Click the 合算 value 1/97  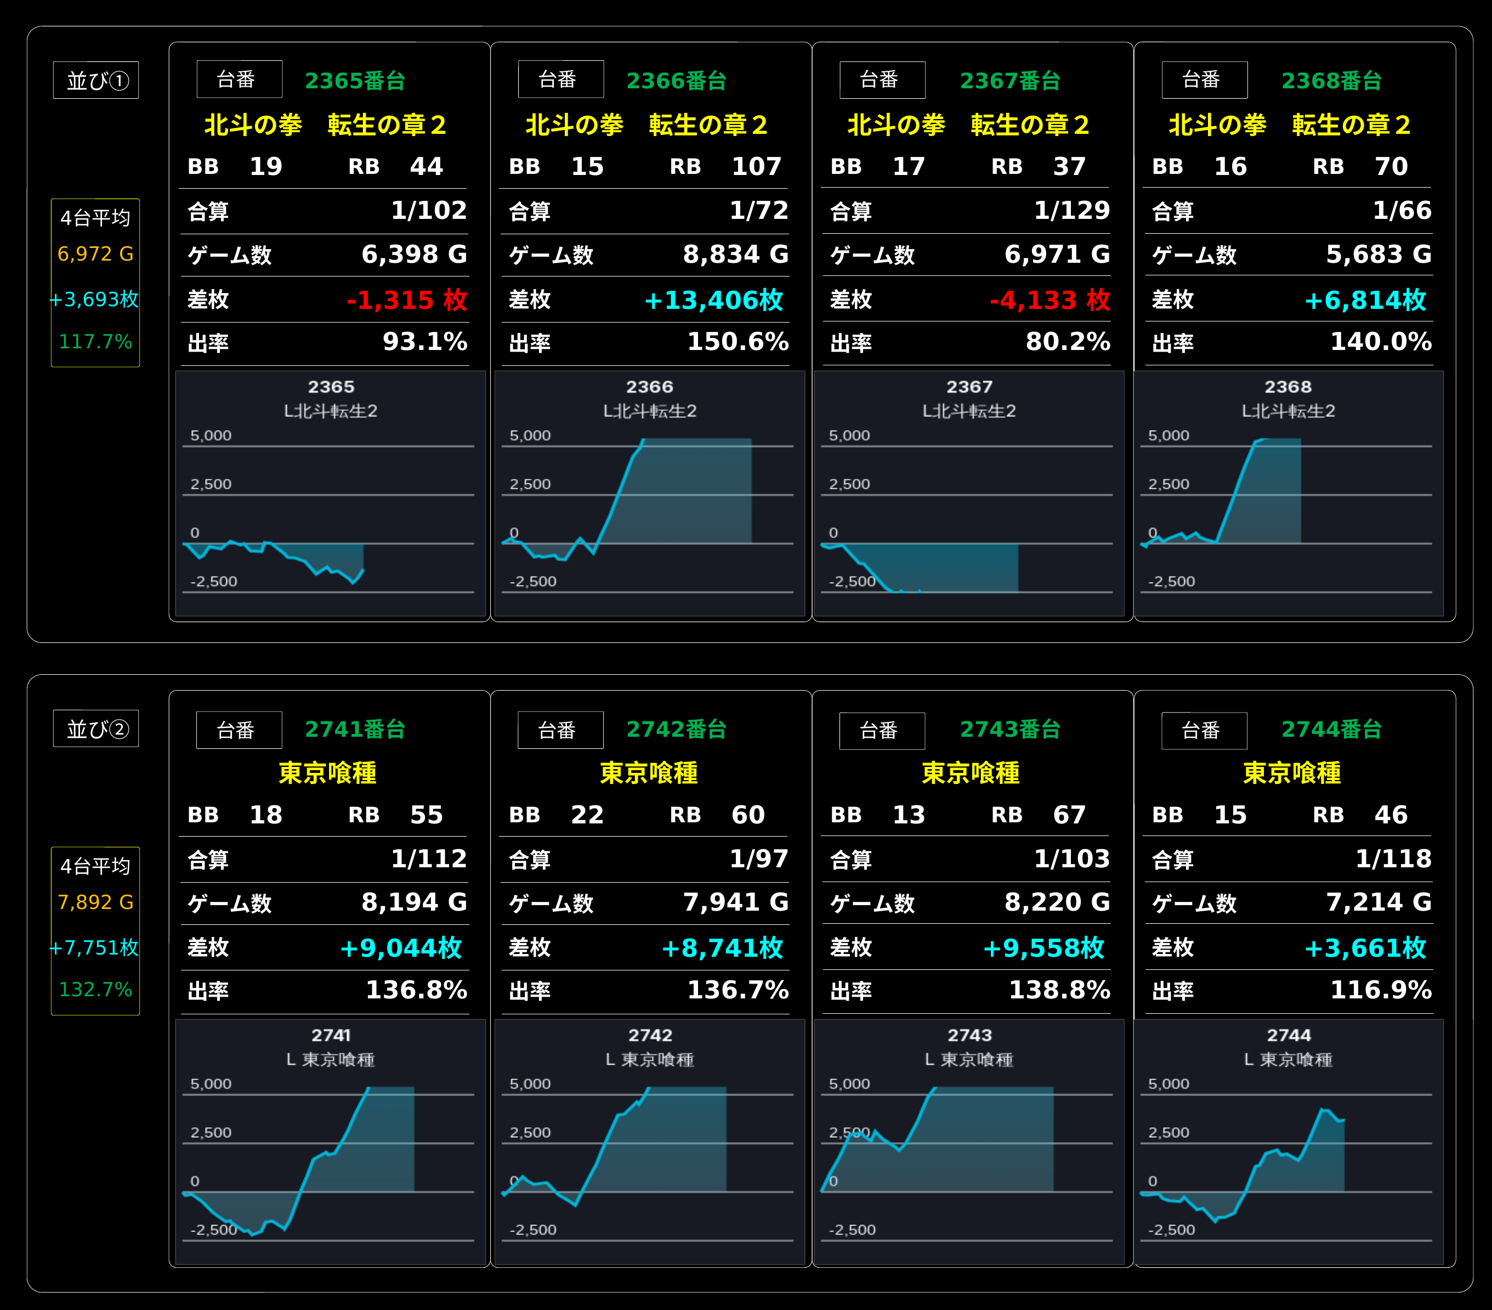tap(759, 859)
